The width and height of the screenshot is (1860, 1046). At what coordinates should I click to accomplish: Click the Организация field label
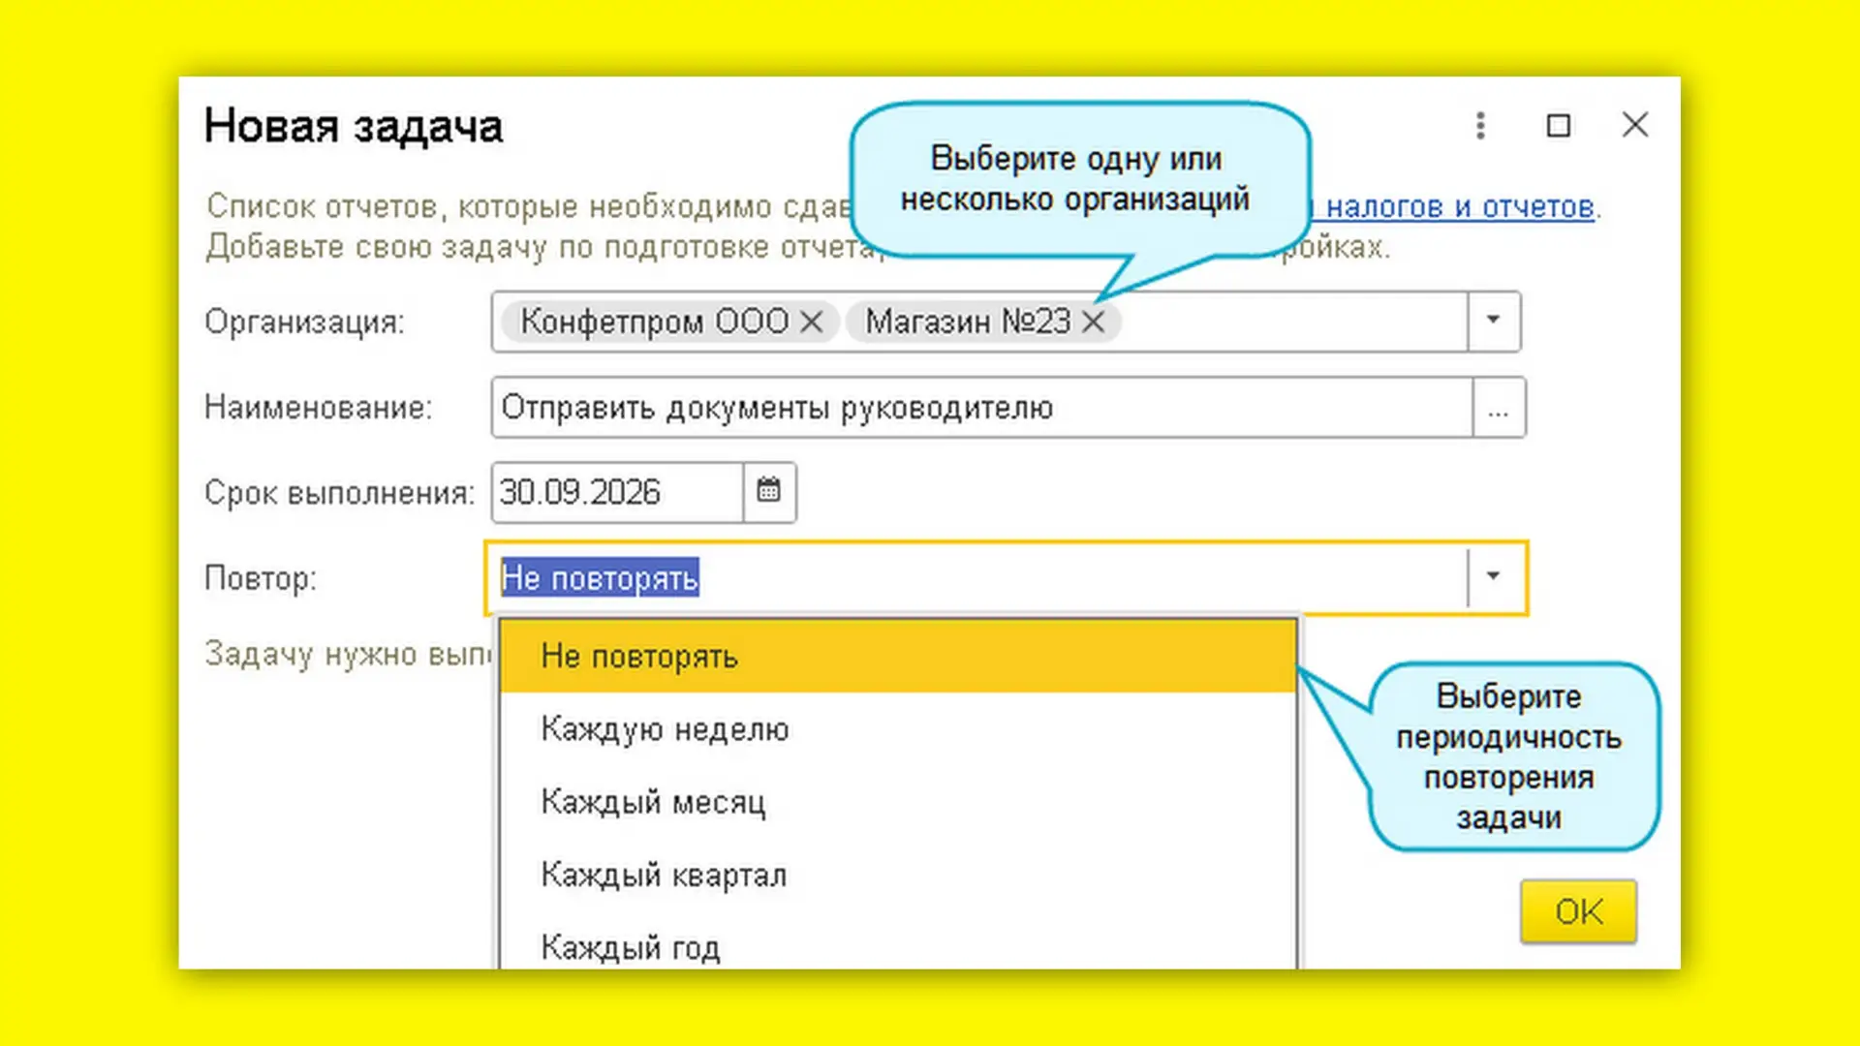point(304,322)
